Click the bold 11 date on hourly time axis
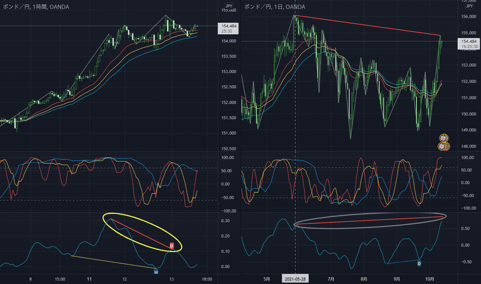The height and width of the screenshot is (284, 481). (89, 279)
